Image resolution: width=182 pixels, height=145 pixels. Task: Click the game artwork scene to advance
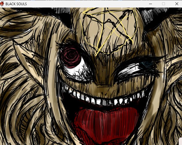(x=91, y=76)
